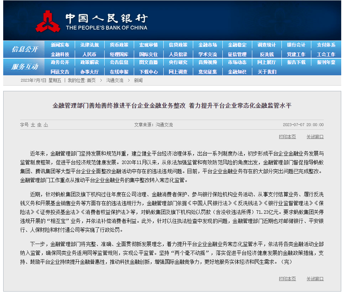Viewport: 343px width, 293px height.
Task: Click the 信息公开 category header
Action: [x=25, y=49]
